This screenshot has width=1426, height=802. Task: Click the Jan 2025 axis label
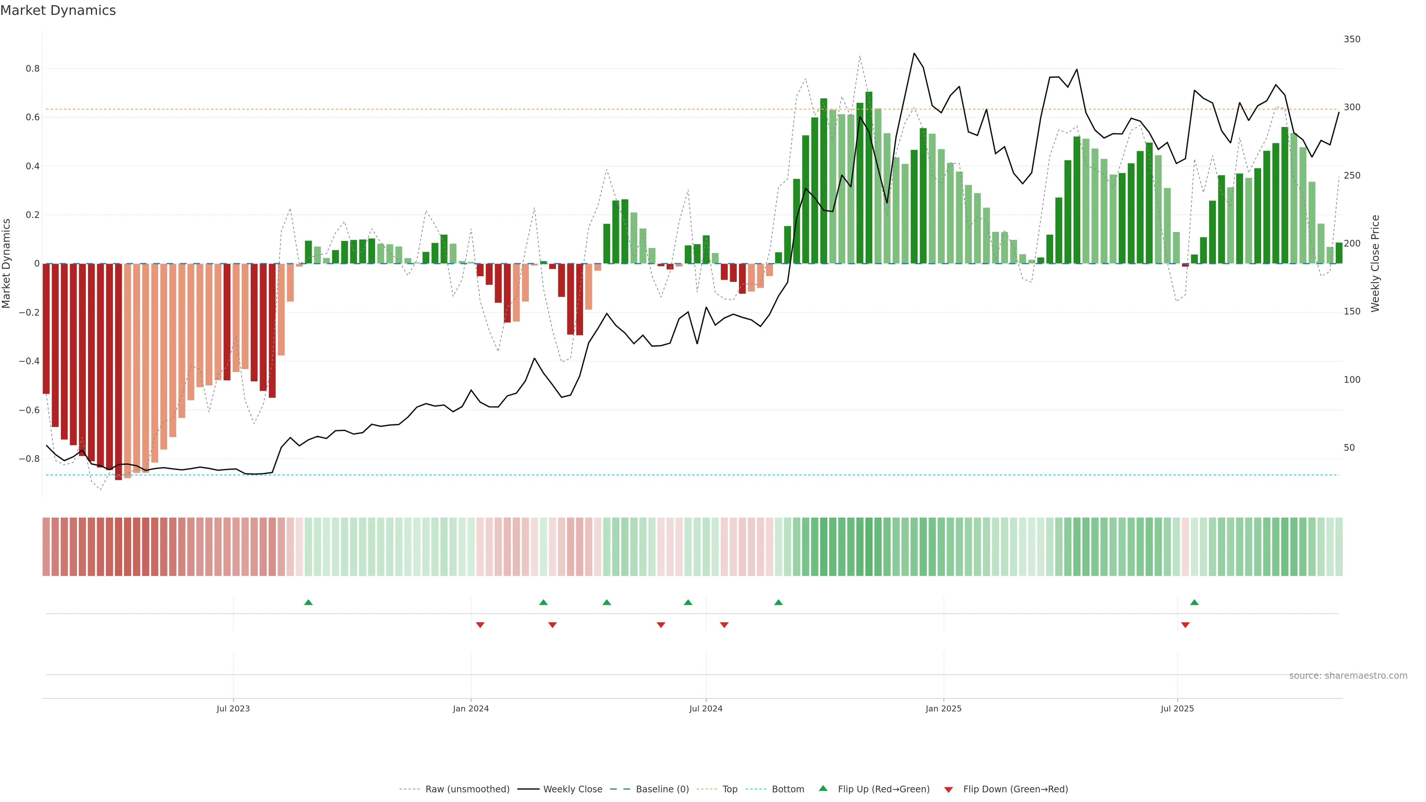[943, 708]
